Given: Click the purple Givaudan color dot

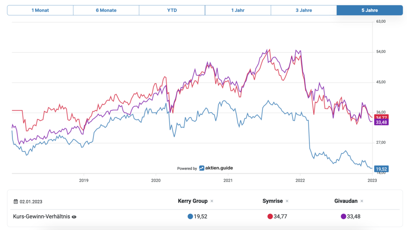Looking at the screenshot, I should [344, 217].
